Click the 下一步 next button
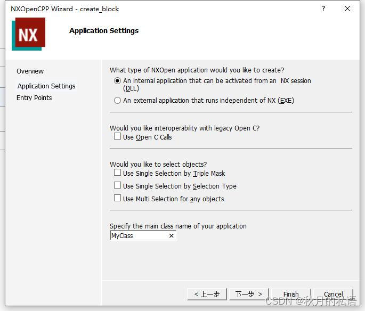 [249, 294]
